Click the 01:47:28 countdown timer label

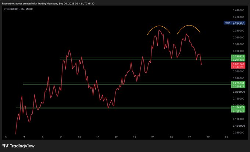tap(238, 67)
